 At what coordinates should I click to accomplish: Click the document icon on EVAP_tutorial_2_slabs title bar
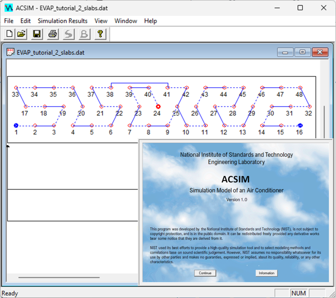(x=10, y=52)
